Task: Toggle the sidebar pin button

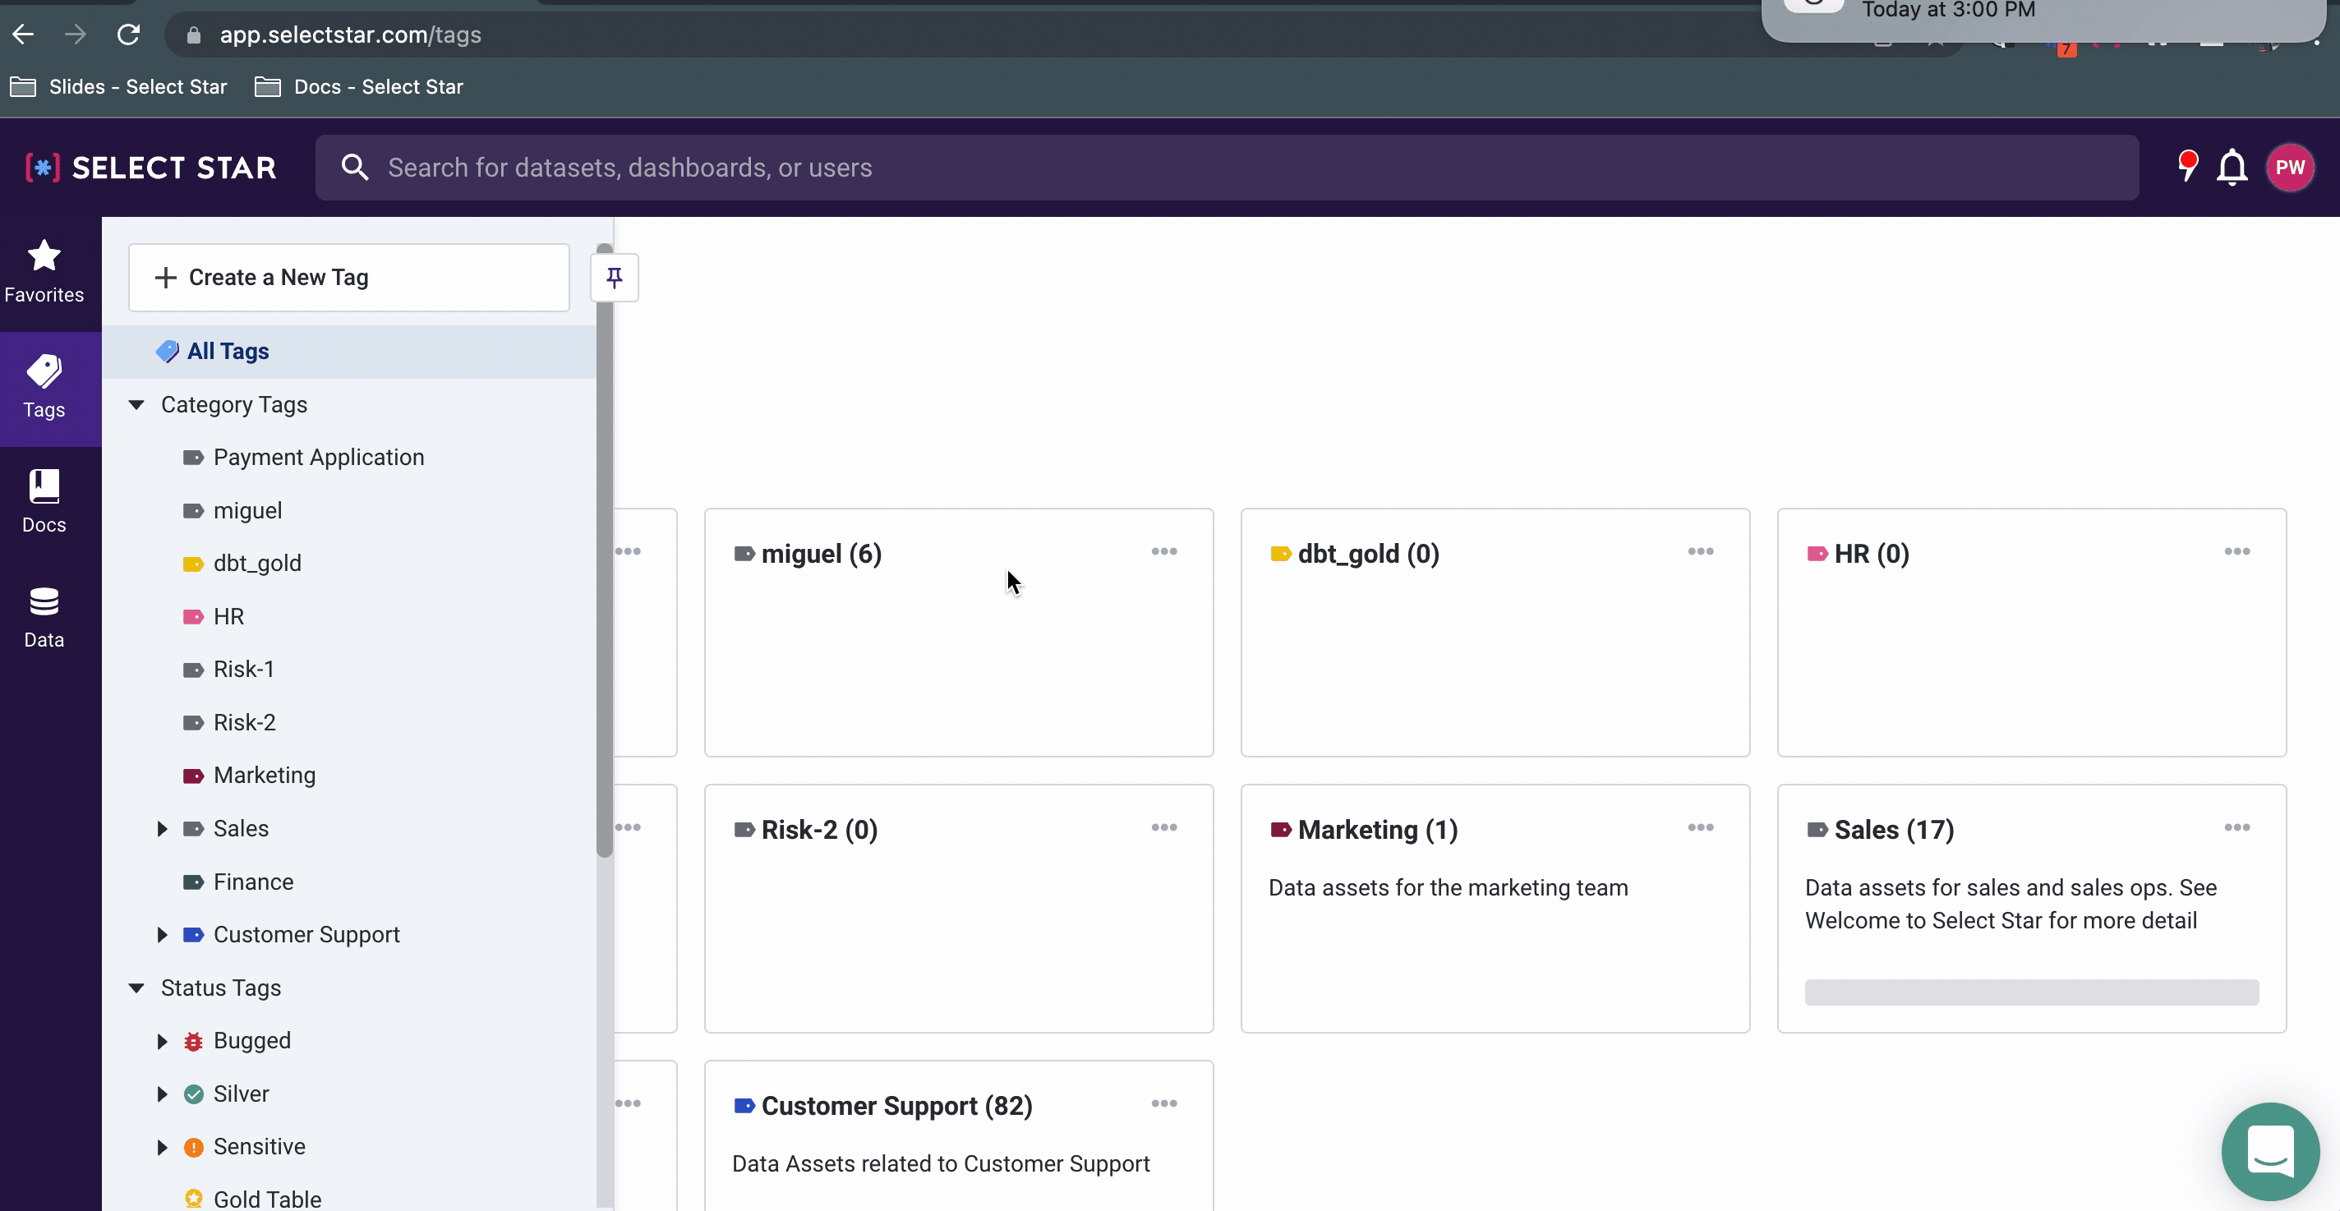Action: pos(614,277)
